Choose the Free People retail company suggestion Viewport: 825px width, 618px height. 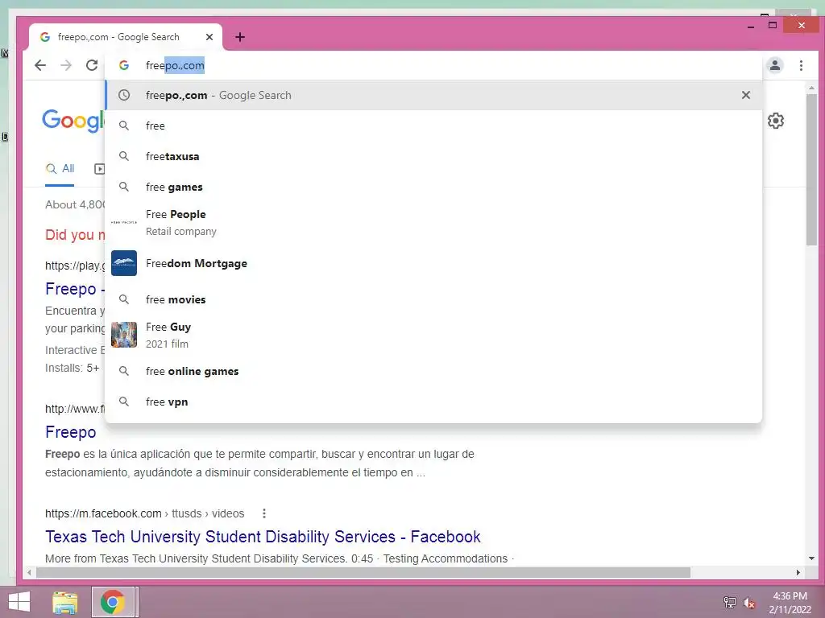coord(433,222)
